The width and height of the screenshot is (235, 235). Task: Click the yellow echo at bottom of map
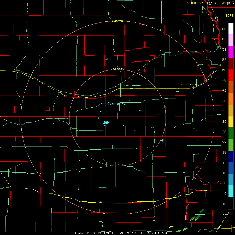[171, 227]
